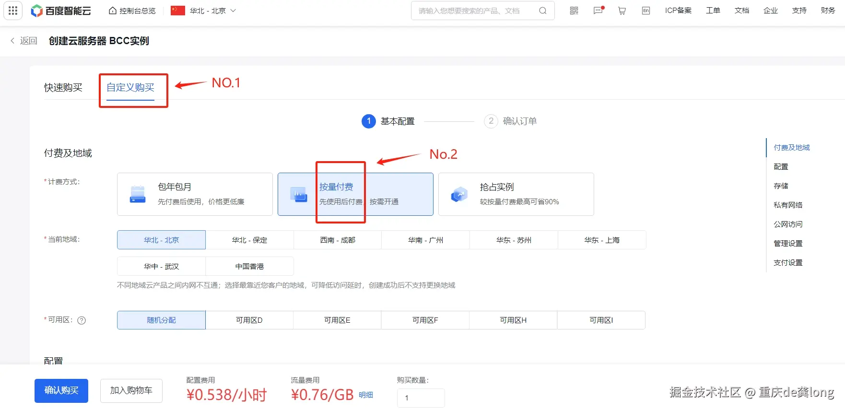Viewport: 845px width, 411px height.
Task: Jump to 配置 in side navigation
Action: (x=781, y=167)
